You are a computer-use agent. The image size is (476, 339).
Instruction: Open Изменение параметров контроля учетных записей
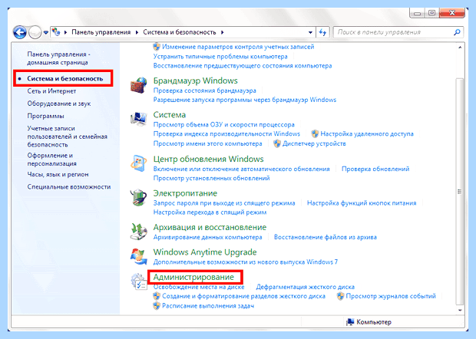tap(238, 47)
